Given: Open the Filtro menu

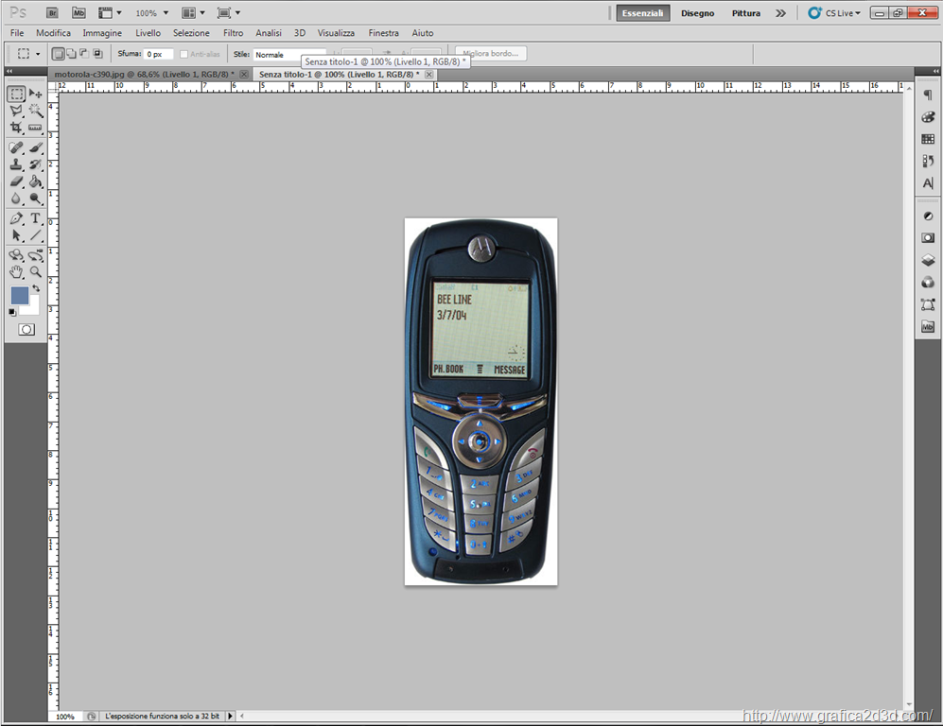Looking at the screenshot, I should click(x=233, y=33).
